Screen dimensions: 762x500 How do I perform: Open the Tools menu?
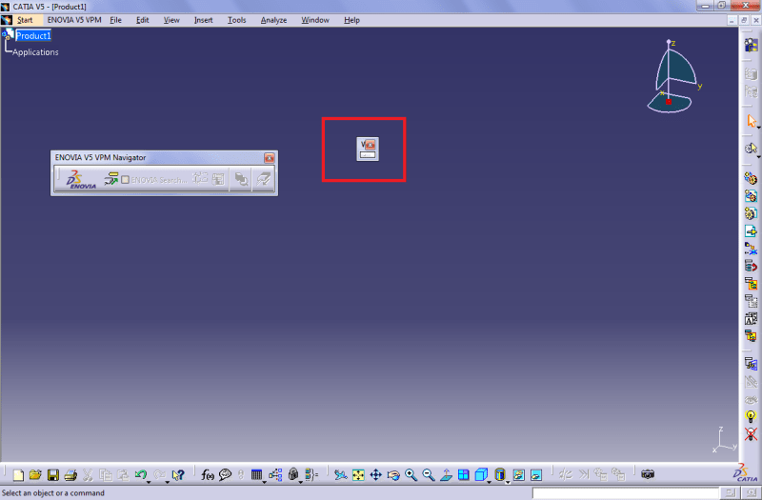click(236, 20)
